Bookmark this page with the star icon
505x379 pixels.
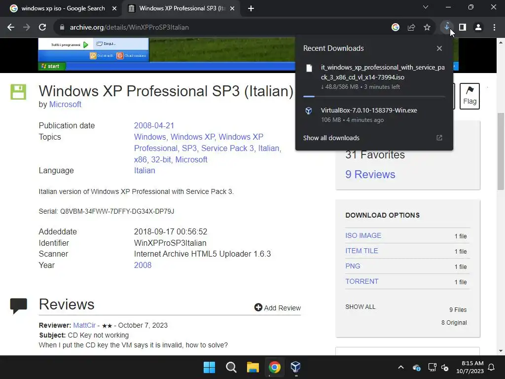point(427,28)
